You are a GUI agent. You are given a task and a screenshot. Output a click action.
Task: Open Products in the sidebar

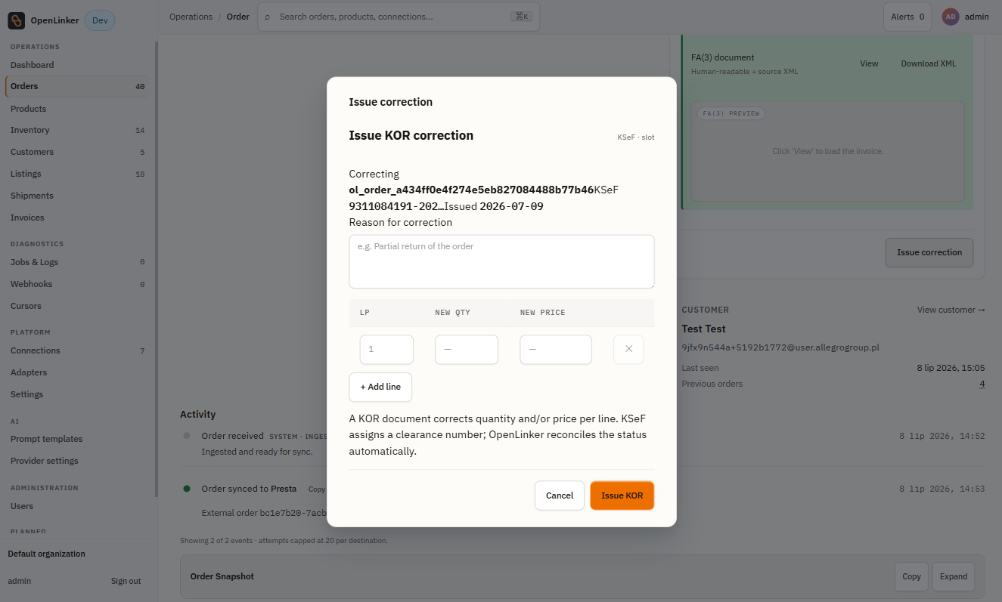pos(77,109)
